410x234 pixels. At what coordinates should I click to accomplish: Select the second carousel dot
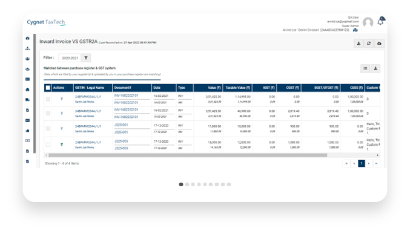187,184
